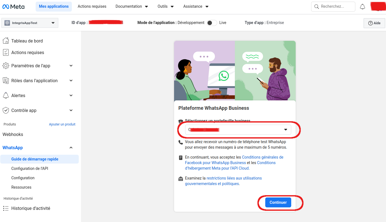Click Ajouter un produit link
The height and width of the screenshot is (222, 386).
coord(62,124)
